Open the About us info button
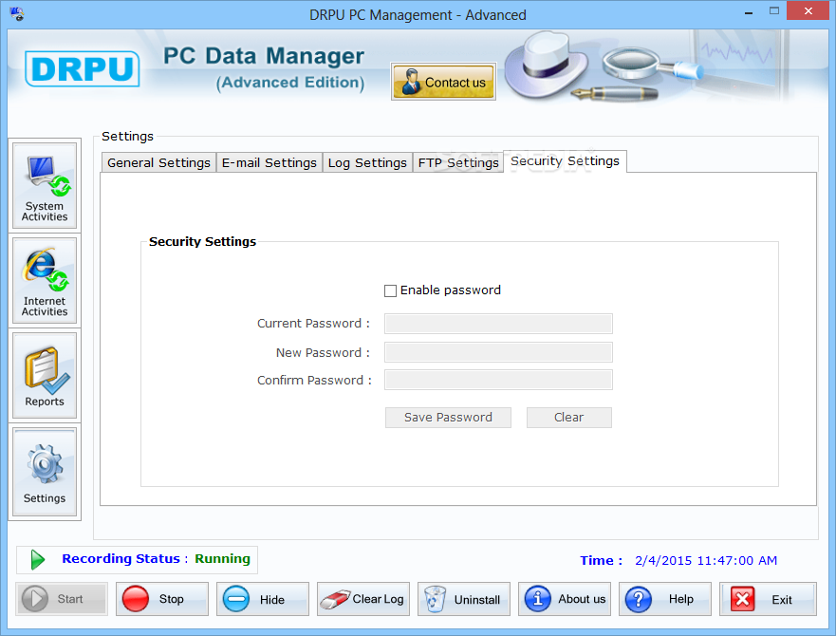Image resolution: width=836 pixels, height=636 pixels. (x=565, y=599)
